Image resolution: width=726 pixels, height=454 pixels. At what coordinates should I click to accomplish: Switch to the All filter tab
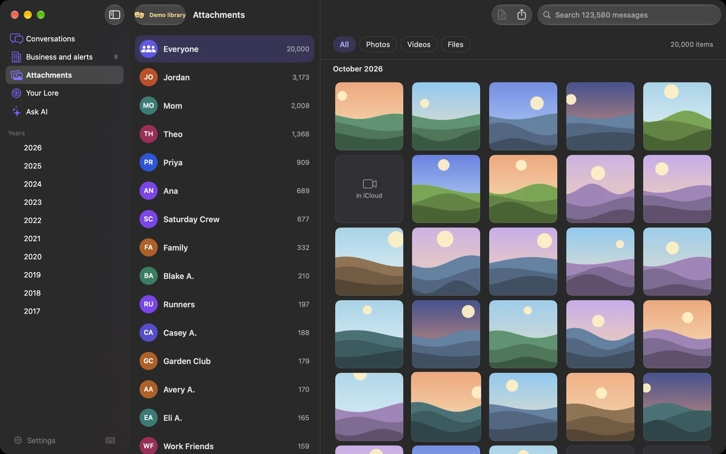[x=344, y=44]
